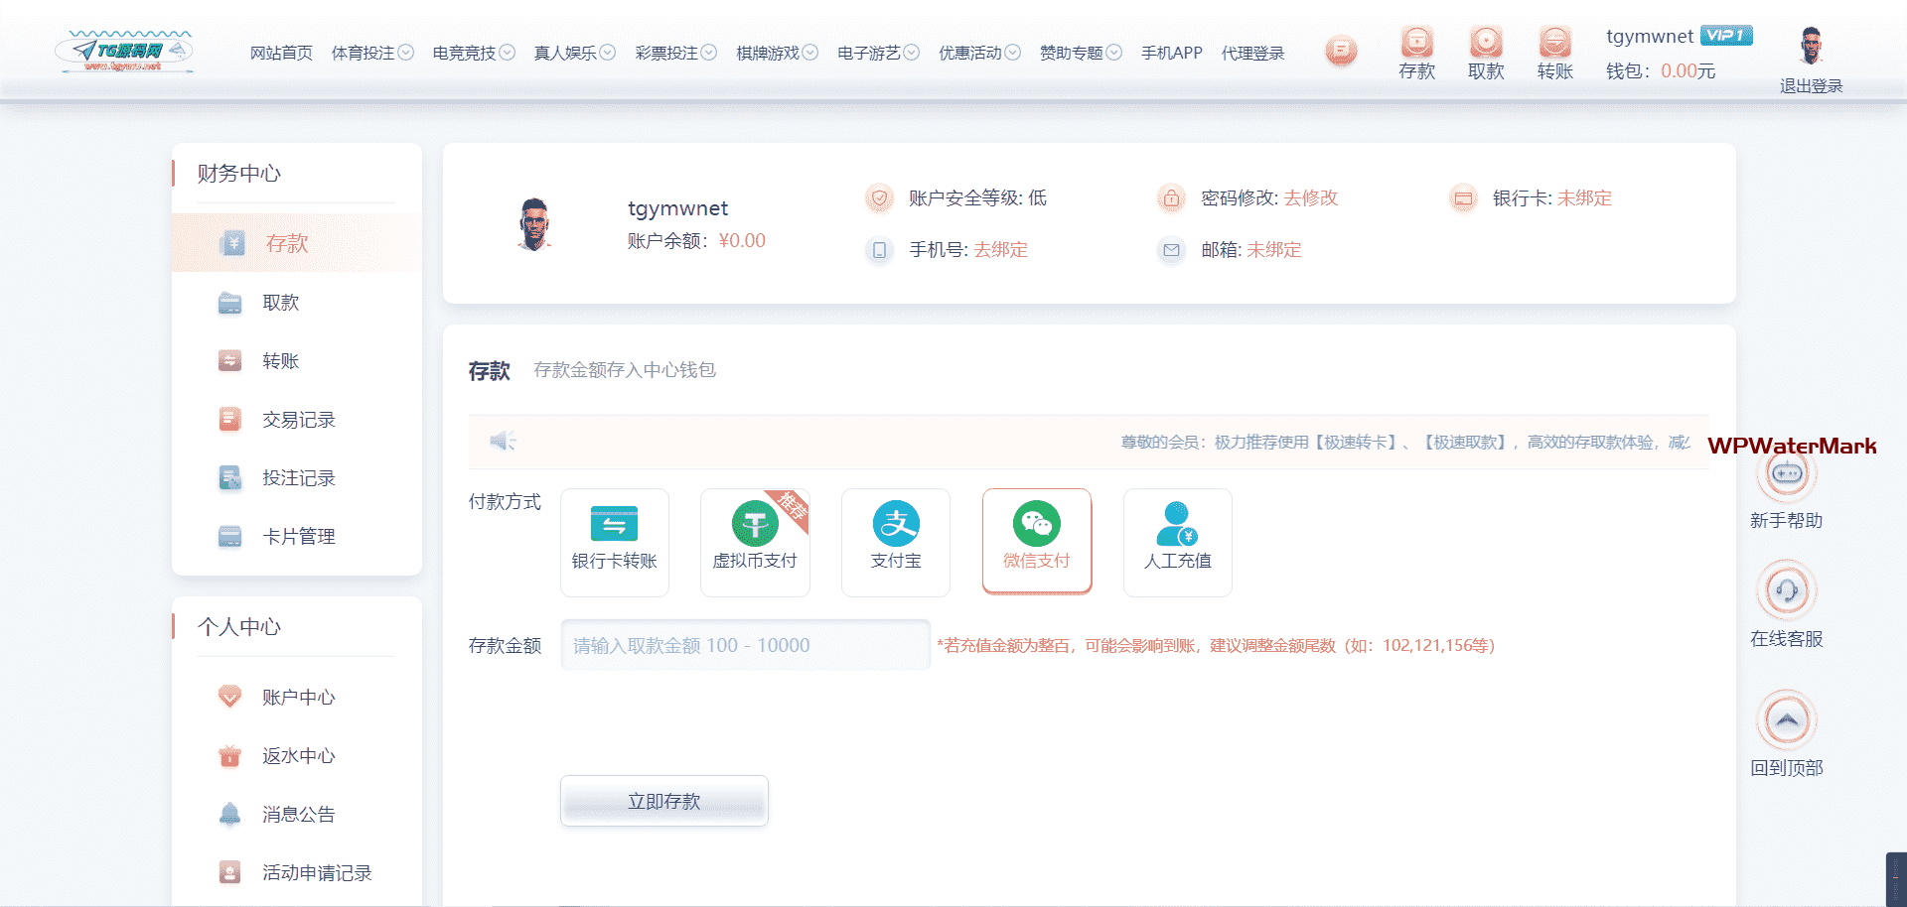The width and height of the screenshot is (1907, 907).
Task: Click 去修改 link for password change
Action: tap(1310, 198)
